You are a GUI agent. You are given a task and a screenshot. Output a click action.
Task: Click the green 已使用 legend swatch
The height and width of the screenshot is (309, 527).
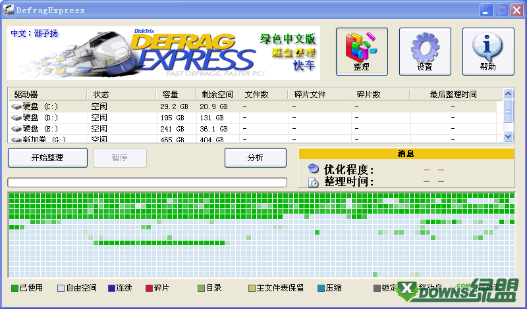tap(14, 288)
